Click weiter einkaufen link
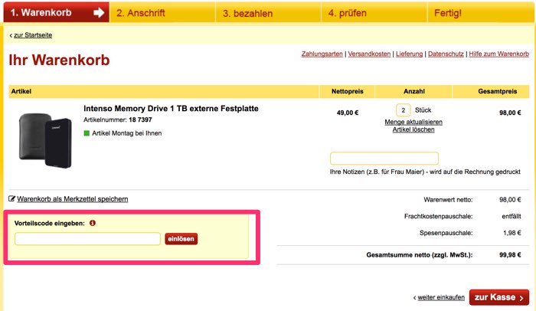536x311 pixels. (441, 297)
